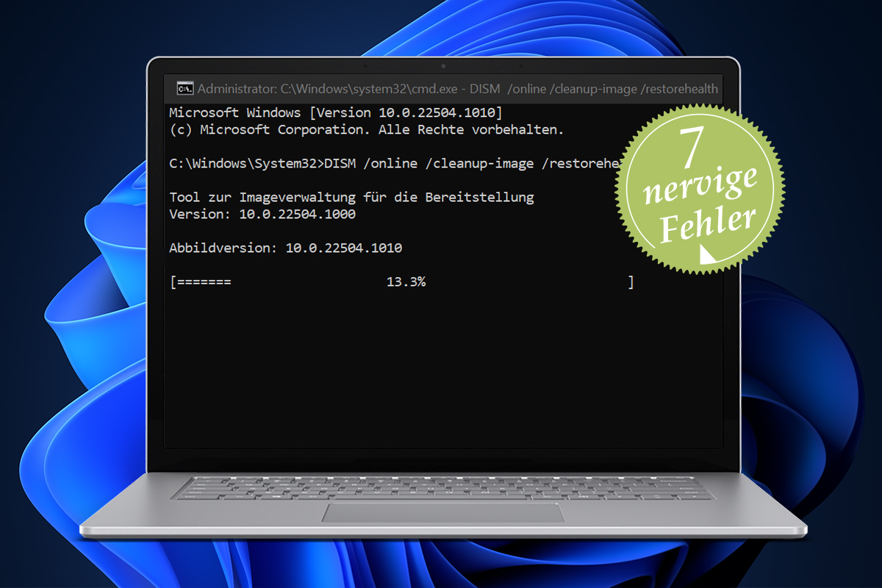Click the '(c) Microsoft Corporation. Alle Rechte vorbehalten.' line
Screen dimensions: 882x588
pyautogui.click(x=367, y=129)
